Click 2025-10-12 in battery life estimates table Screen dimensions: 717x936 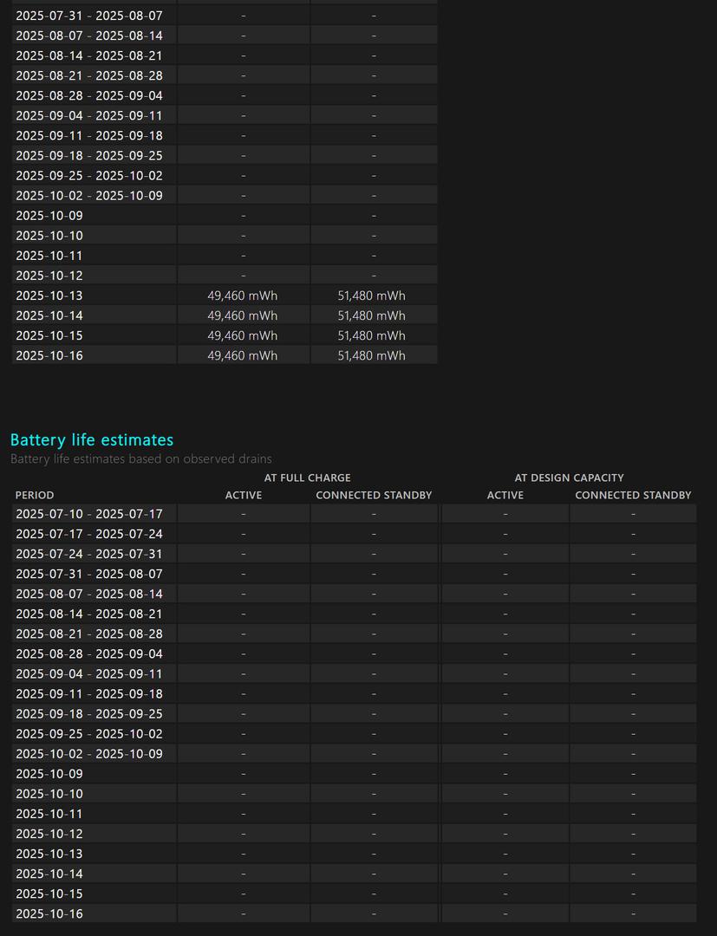click(49, 834)
